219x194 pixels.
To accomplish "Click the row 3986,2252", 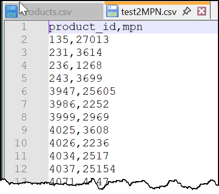I will tap(79, 105).
